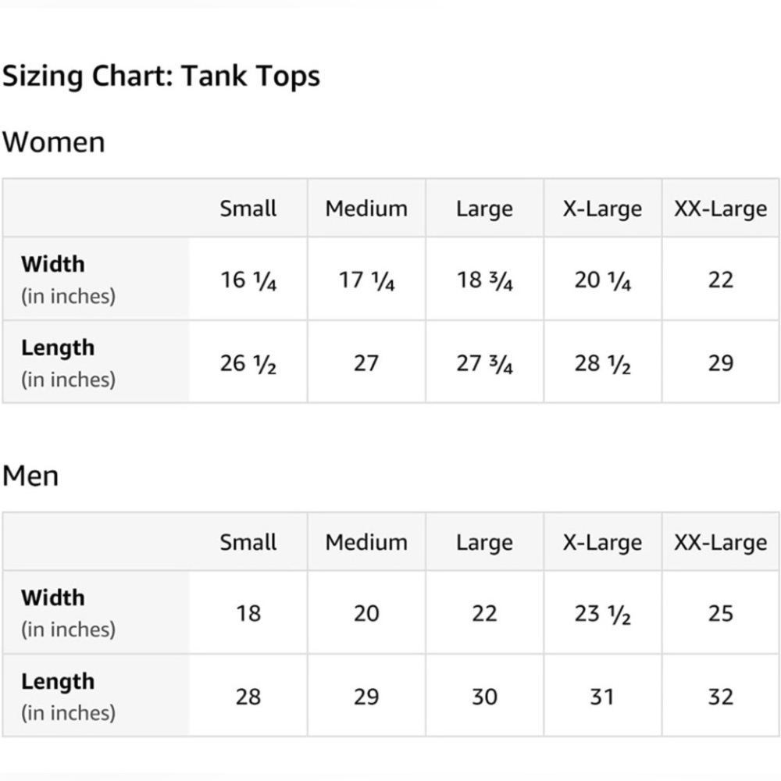Select Men's Length row label

pyautogui.click(x=68, y=697)
